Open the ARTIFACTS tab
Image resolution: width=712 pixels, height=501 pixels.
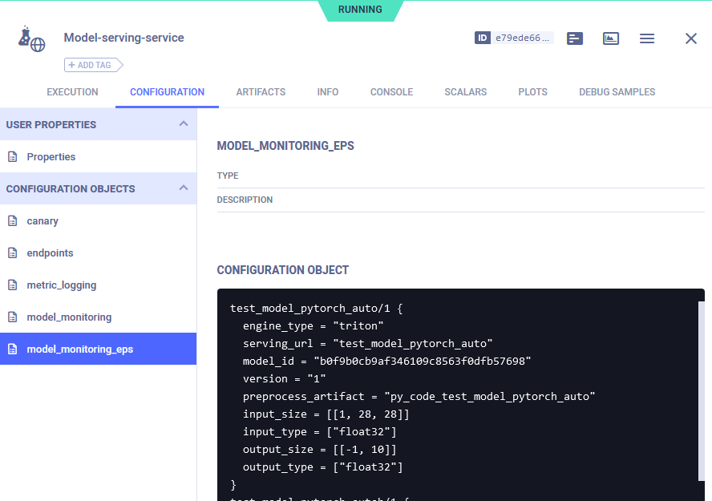(x=261, y=92)
